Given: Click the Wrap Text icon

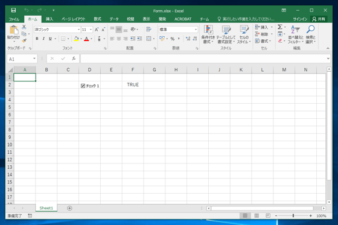Looking at the screenshot, I should [148, 30].
